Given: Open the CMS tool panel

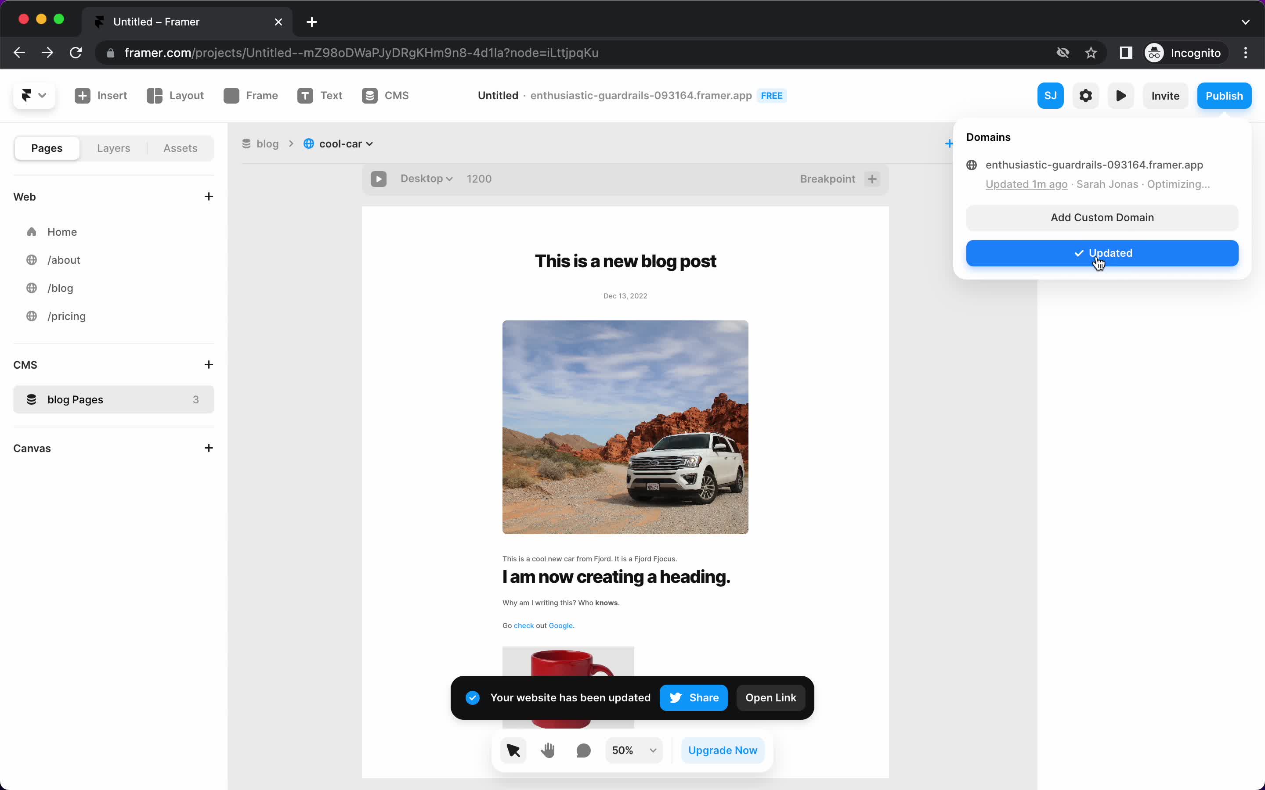Looking at the screenshot, I should point(385,96).
